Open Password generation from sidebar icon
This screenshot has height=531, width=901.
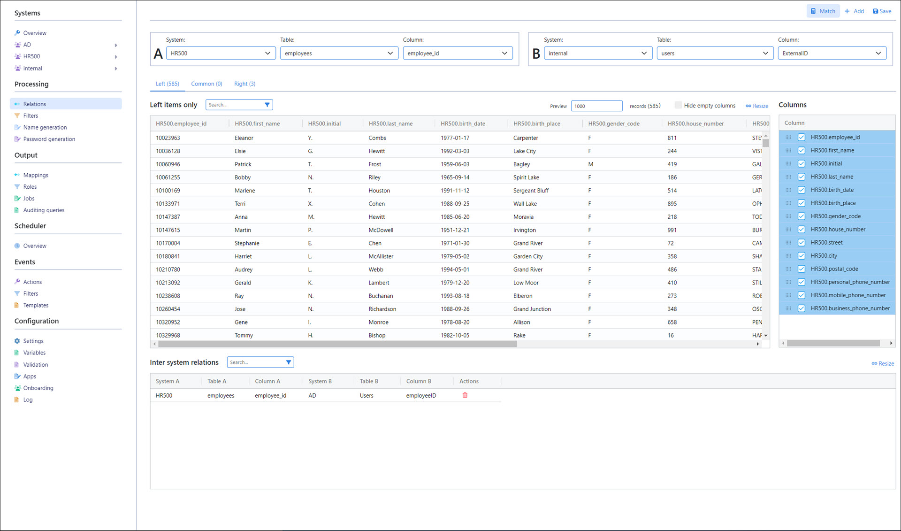click(17, 139)
